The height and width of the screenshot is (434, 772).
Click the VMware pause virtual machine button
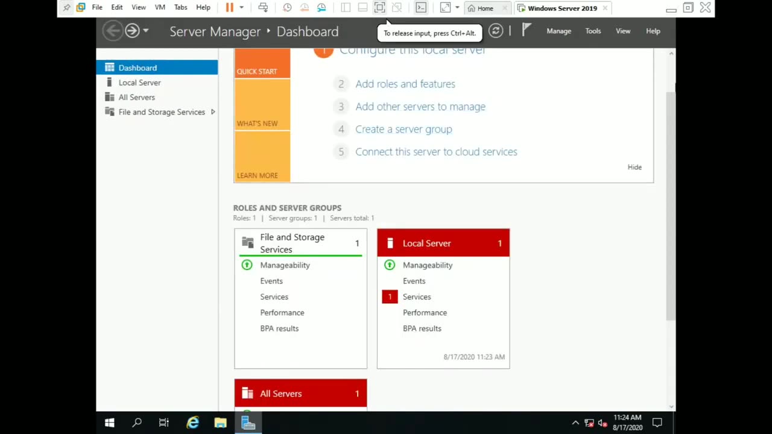click(229, 7)
